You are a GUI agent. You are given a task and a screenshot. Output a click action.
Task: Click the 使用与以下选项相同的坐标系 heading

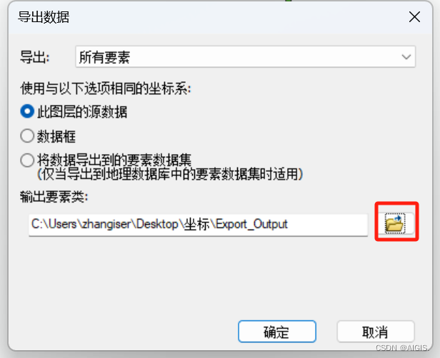[106, 88]
